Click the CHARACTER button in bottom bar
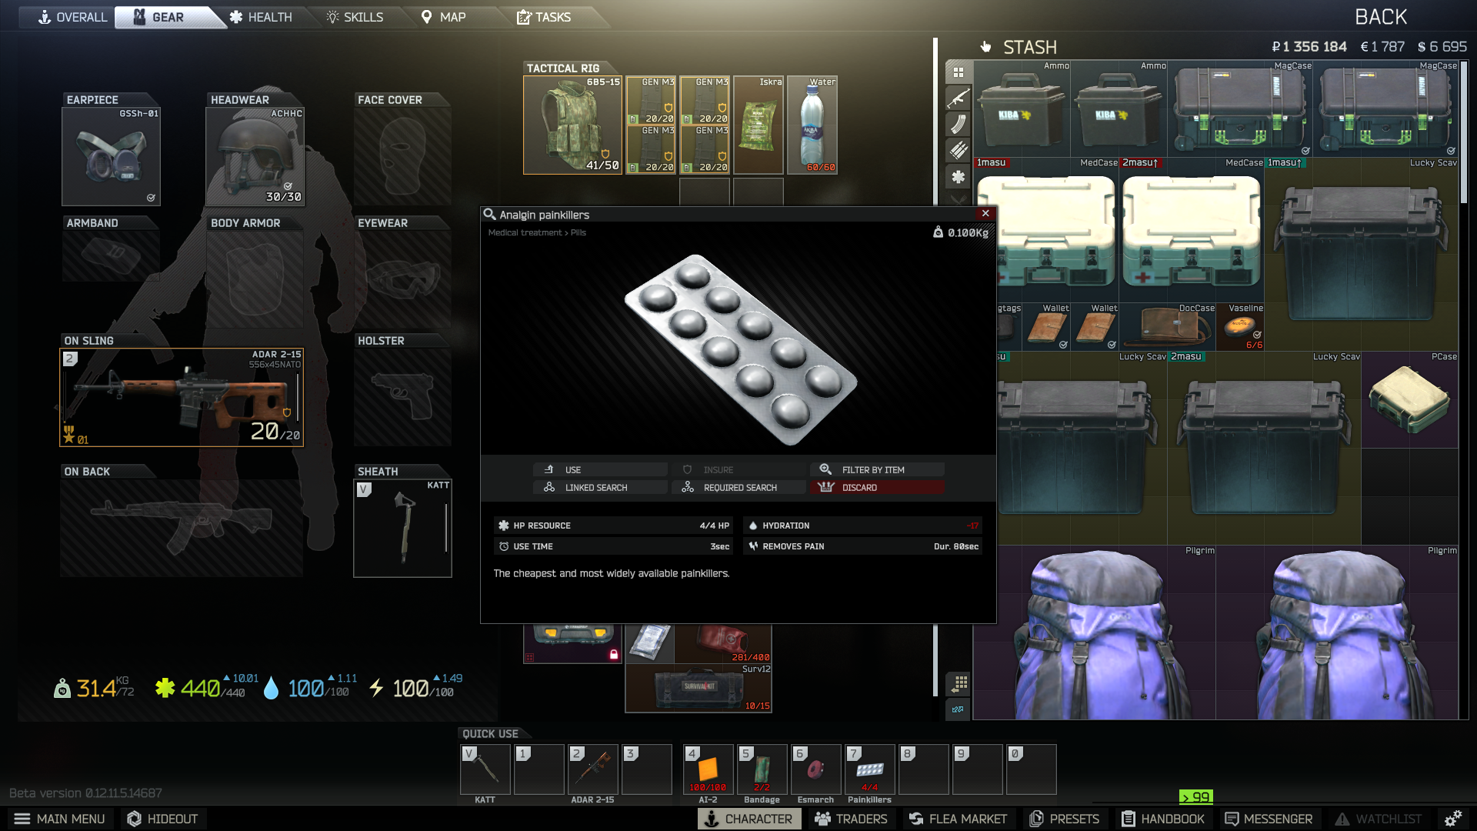This screenshot has height=831, width=1477. tap(749, 819)
